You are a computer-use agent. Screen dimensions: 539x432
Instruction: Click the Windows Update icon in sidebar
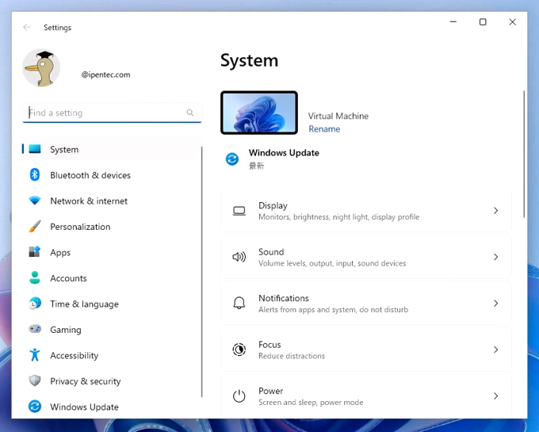(x=35, y=407)
